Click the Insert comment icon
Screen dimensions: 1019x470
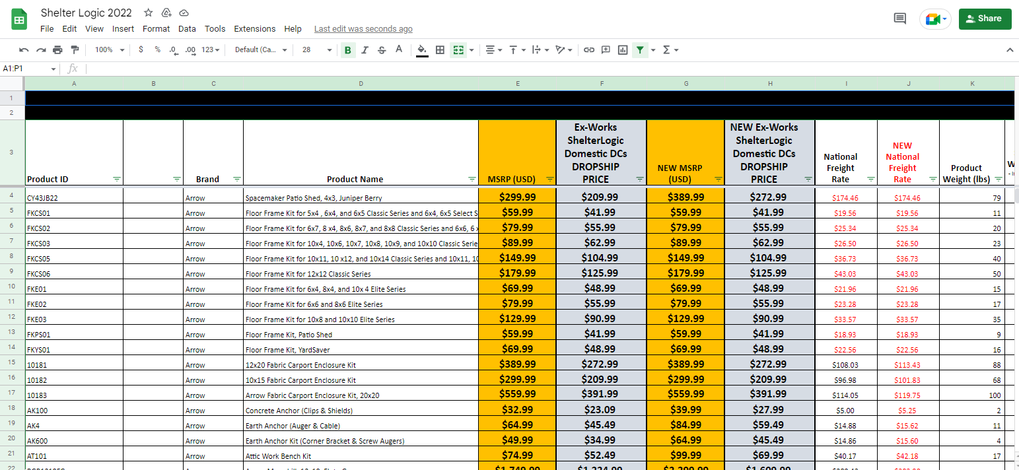606,50
